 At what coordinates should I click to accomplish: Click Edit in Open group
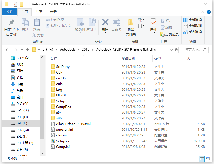[166, 28]
